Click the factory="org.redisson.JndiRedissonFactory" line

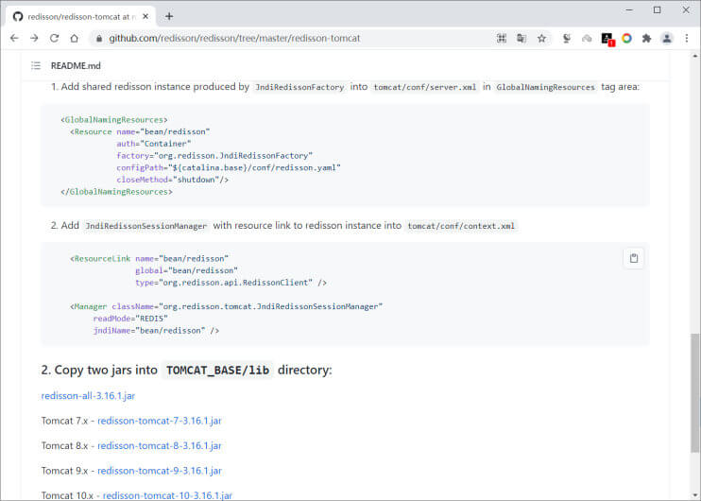pos(214,156)
